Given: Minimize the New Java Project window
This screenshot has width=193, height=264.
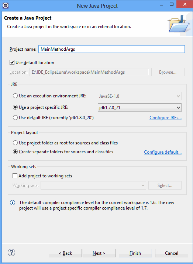Looking at the screenshot, I should pyautogui.click(x=162, y=5).
